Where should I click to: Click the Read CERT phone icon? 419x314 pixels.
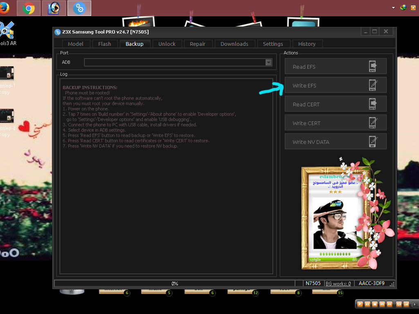pyautogui.click(x=372, y=104)
